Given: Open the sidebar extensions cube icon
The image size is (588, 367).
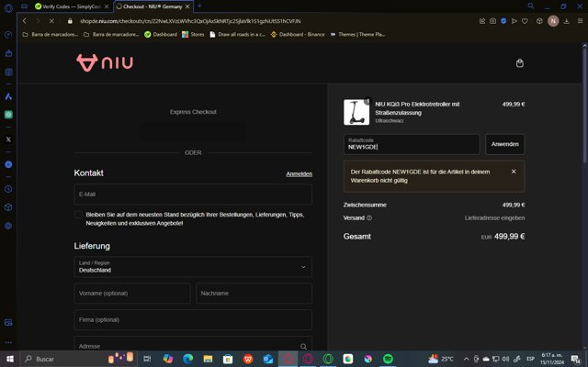Looking at the screenshot, I should click(8, 207).
